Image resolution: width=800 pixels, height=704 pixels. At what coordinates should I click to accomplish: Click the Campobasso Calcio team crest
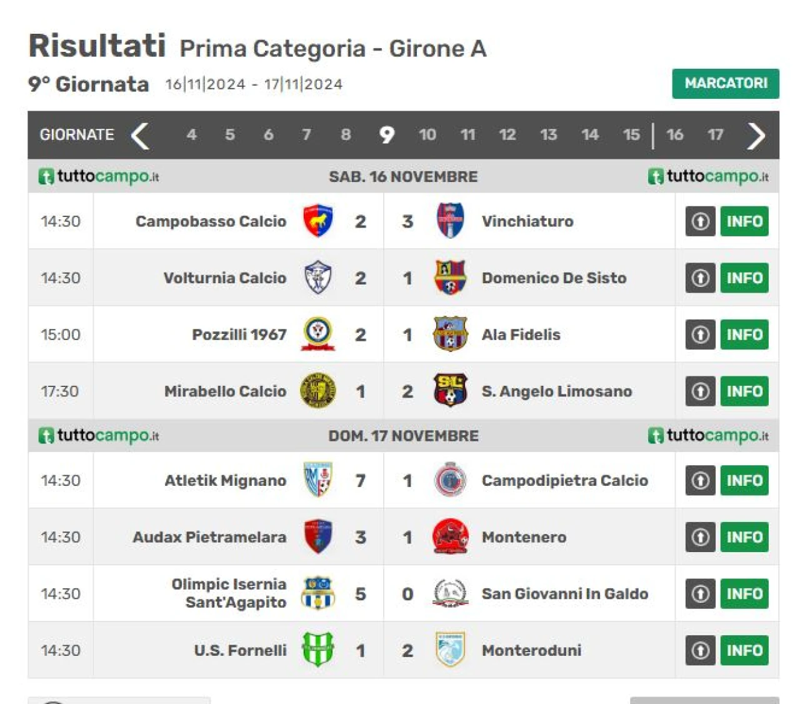click(x=317, y=221)
